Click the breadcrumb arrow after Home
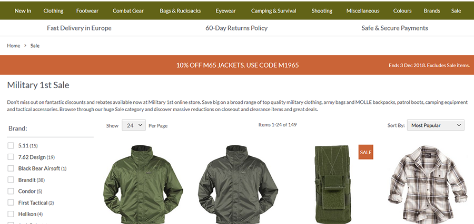 [25, 46]
